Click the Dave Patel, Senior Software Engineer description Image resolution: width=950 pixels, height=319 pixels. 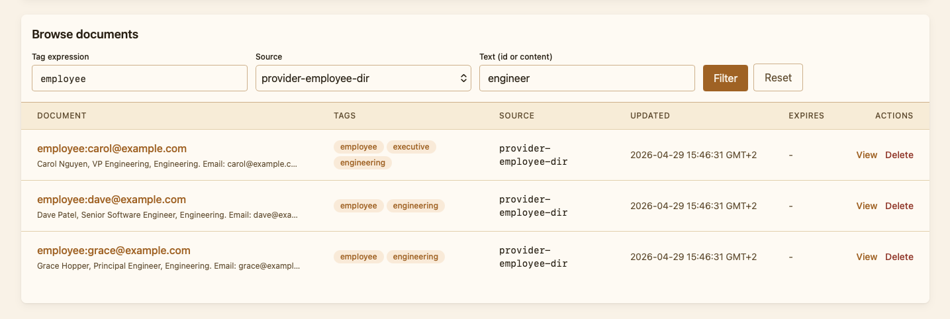167,214
